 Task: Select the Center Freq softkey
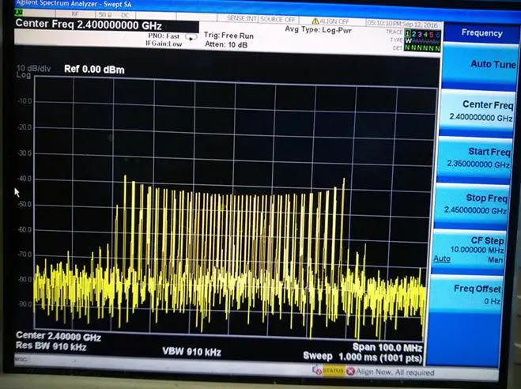[x=478, y=111]
